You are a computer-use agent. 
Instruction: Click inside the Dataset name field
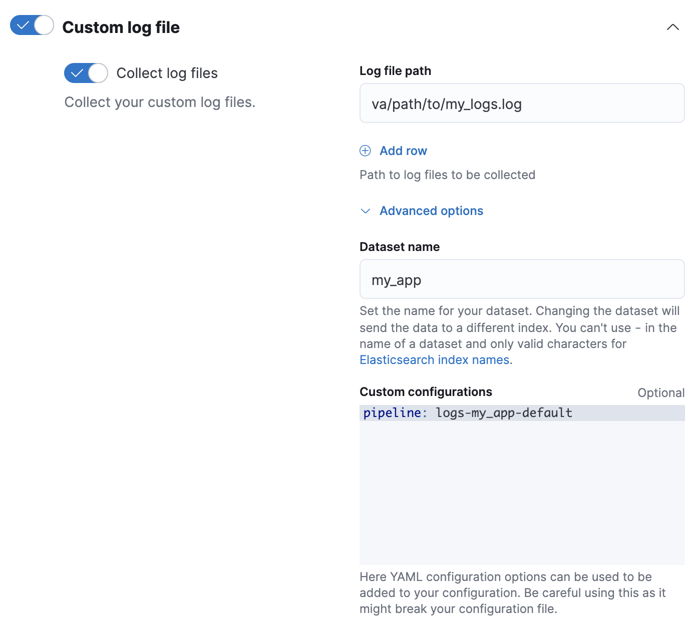pos(522,279)
